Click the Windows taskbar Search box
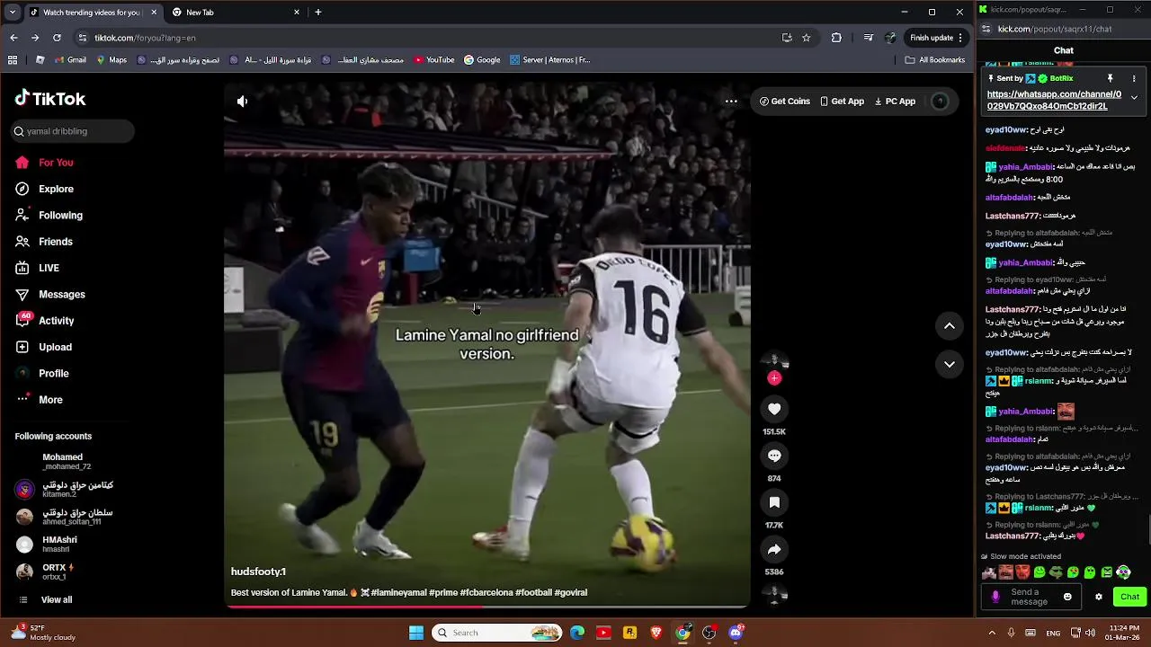Image resolution: width=1151 pixels, height=647 pixels. (497, 633)
